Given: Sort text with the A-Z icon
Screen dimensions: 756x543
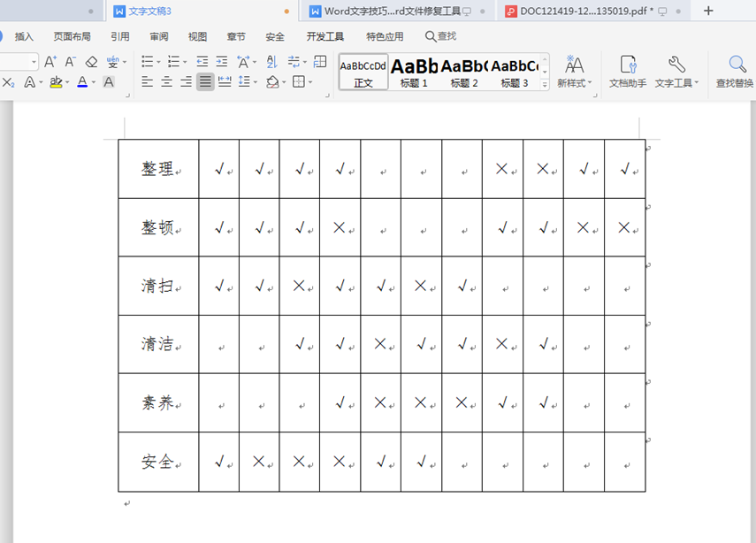Looking at the screenshot, I should click(x=272, y=62).
